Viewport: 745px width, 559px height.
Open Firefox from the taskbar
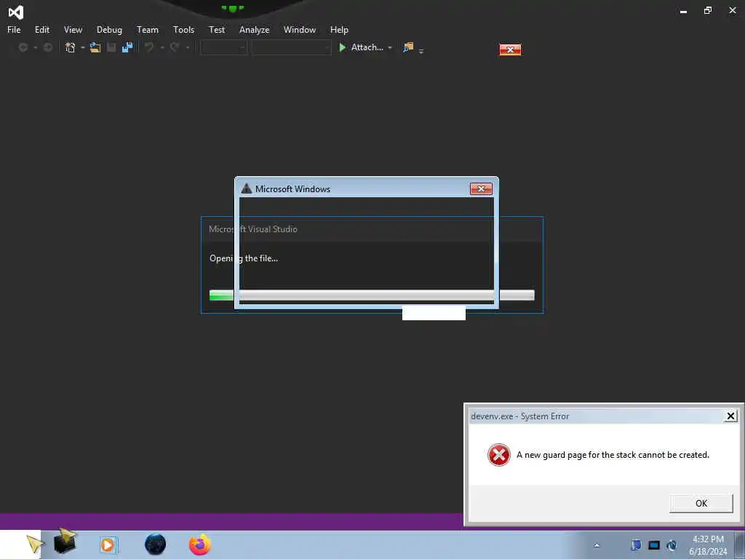coord(200,544)
